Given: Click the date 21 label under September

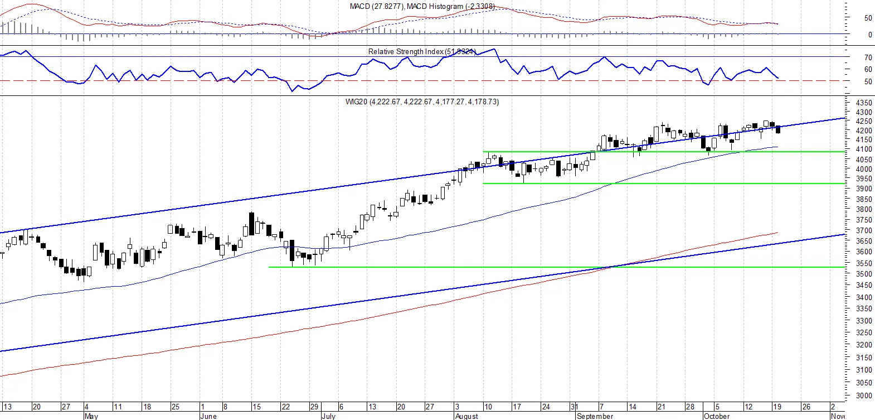Looking at the screenshot, I should [660, 407].
